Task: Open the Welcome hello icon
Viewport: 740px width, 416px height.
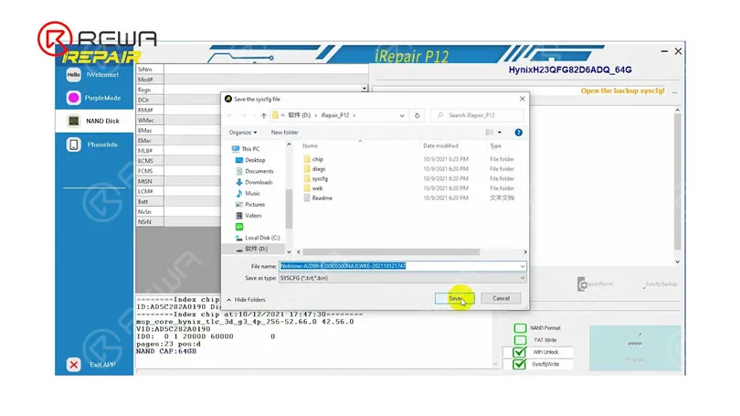Action: coord(73,75)
